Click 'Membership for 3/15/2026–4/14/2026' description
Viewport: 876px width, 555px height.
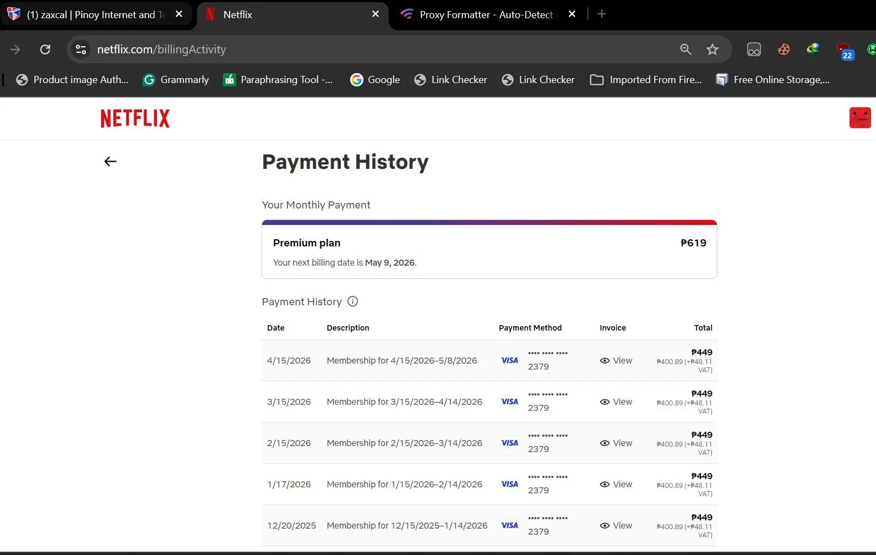pyautogui.click(x=405, y=402)
